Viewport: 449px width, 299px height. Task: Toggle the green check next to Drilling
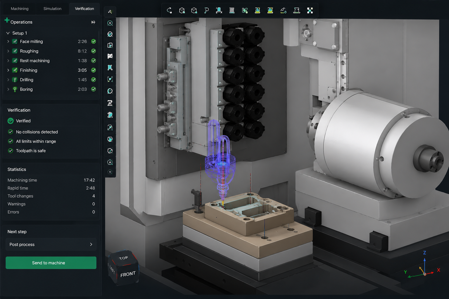[94, 80]
